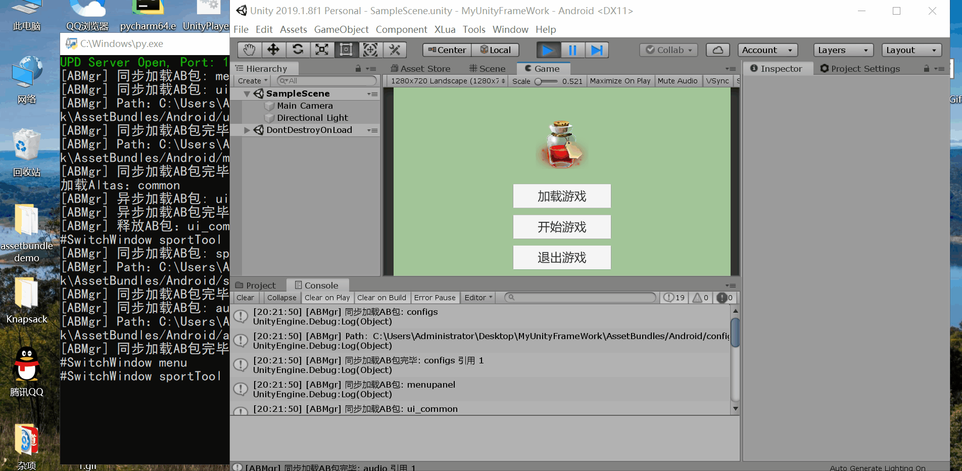
Task: Select the Hand tool in Unity toolbar
Action: click(x=250, y=50)
